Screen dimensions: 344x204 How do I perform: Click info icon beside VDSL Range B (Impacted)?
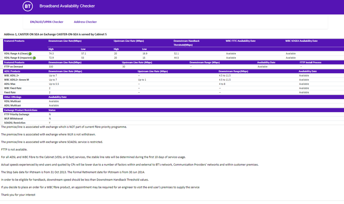click(x=34, y=58)
